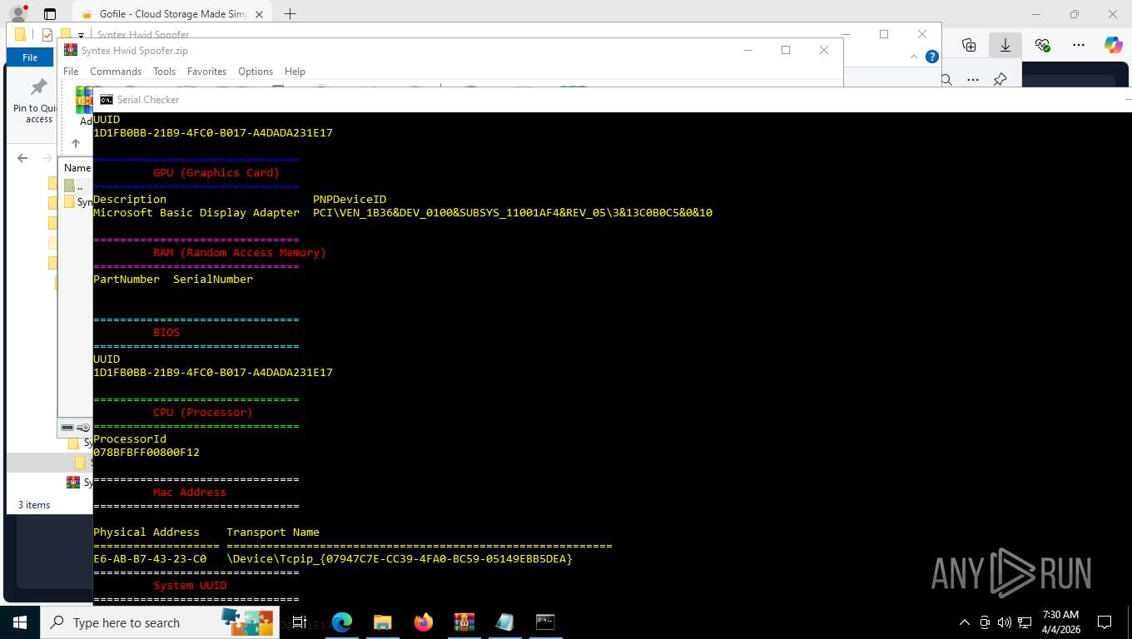
Task: Click the Mac Address heading
Action: pos(190,493)
